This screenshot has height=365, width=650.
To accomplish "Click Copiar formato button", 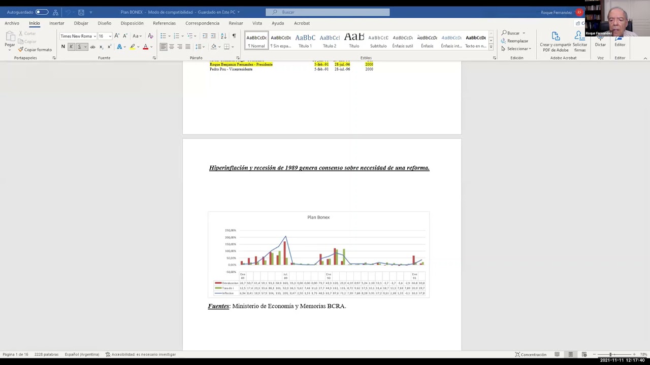I will [x=35, y=50].
